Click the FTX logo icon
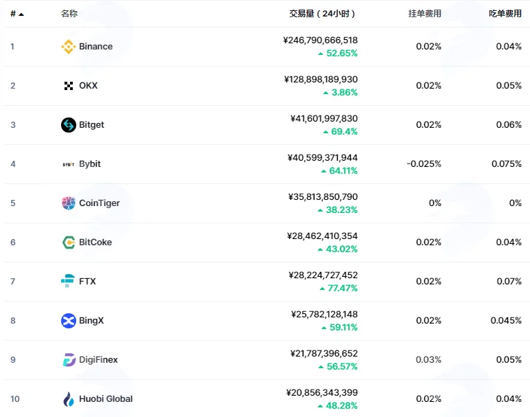The height and width of the screenshot is (417, 530). [x=68, y=281]
